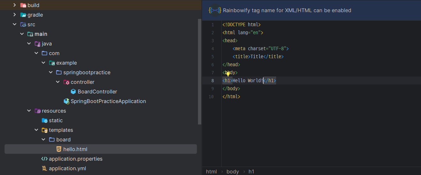Click the h1 breadcrumb item

click(x=251, y=171)
